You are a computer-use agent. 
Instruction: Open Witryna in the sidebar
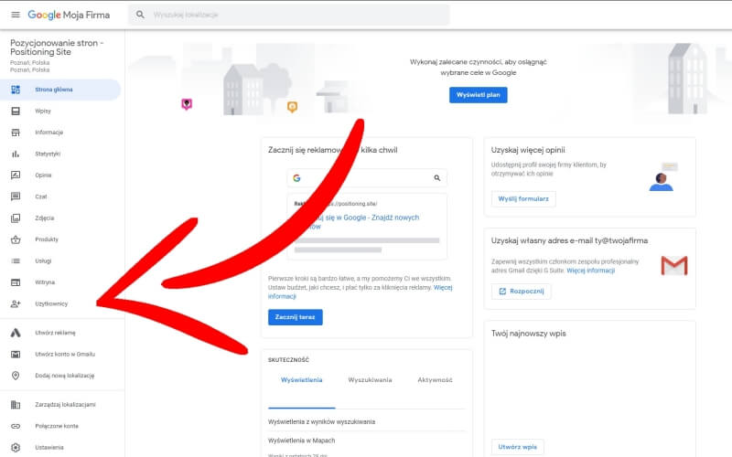(60, 282)
